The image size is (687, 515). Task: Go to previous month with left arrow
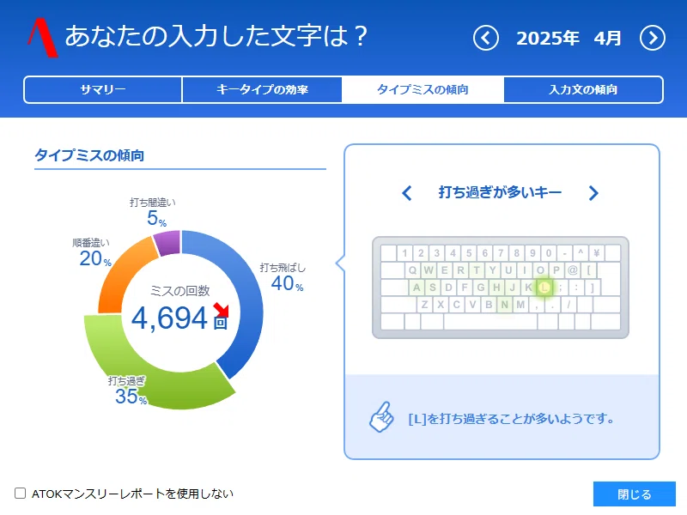[485, 38]
